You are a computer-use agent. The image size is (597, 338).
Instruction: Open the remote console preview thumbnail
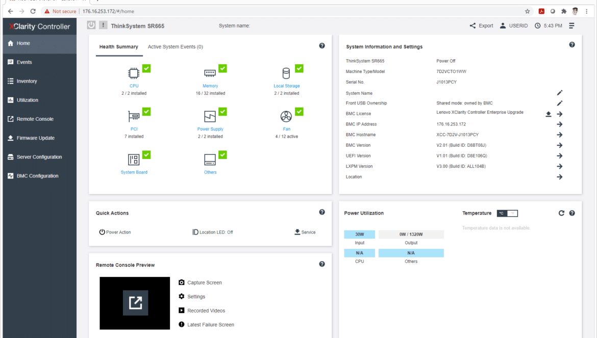[x=135, y=303]
